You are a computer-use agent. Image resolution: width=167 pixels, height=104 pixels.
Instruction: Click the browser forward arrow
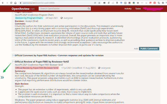(7, 3)
